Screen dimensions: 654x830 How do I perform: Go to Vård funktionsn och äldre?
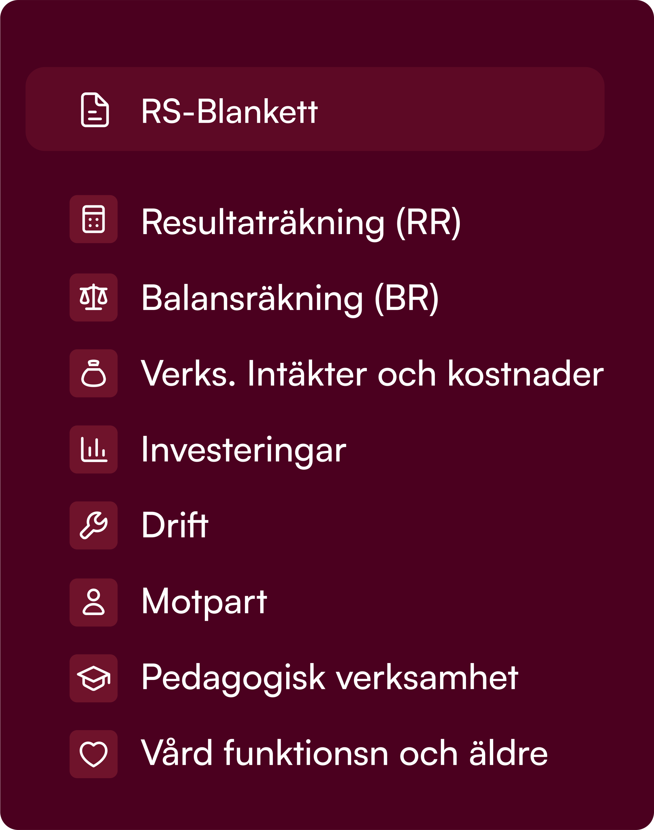(344, 754)
